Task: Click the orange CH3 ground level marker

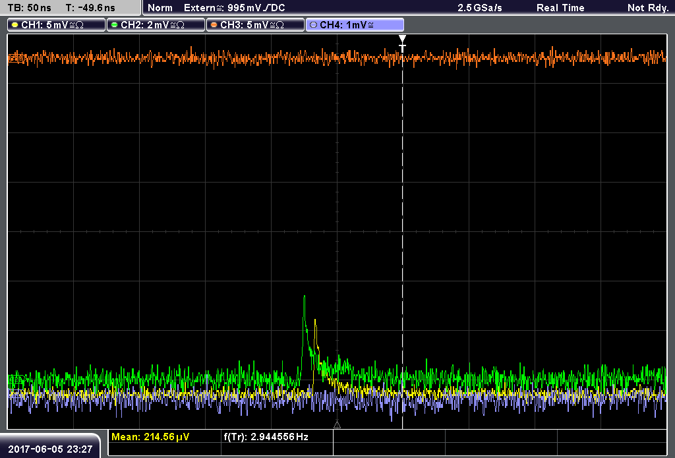Action: click(16, 58)
